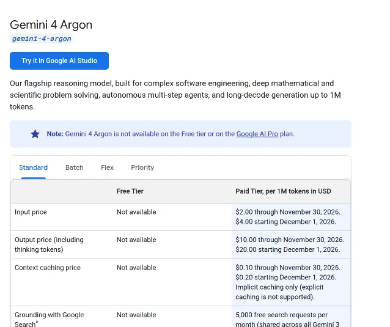Click the Paid Tier, per 1M tokens in USD header

pyautogui.click(x=283, y=191)
